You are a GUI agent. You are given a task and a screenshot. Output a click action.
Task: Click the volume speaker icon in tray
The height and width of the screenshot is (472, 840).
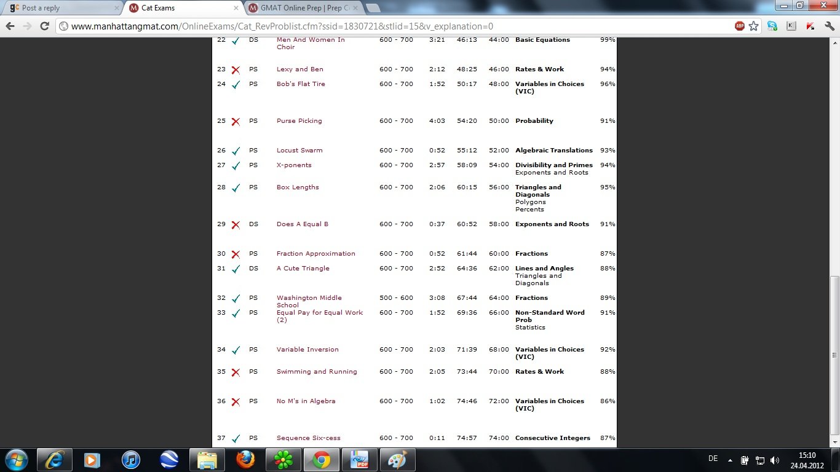774,460
